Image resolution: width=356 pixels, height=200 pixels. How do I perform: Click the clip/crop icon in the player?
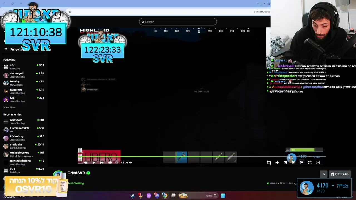pos(269,162)
